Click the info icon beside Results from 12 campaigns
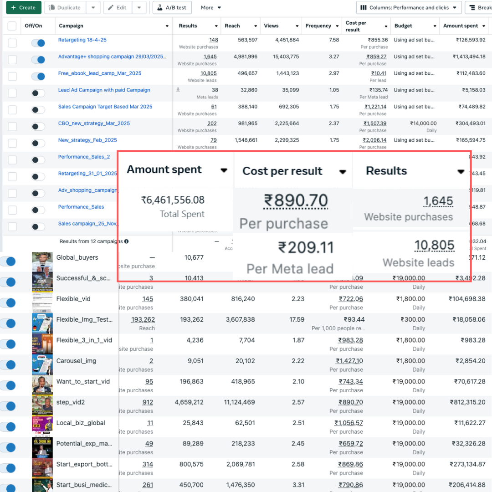492x492 pixels. coord(126,241)
